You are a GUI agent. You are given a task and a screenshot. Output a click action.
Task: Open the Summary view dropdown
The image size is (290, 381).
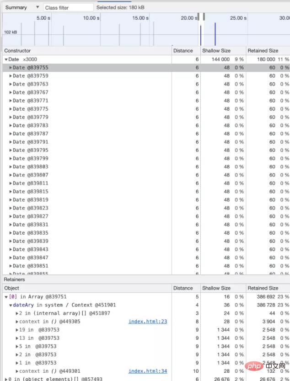(22, 7)
